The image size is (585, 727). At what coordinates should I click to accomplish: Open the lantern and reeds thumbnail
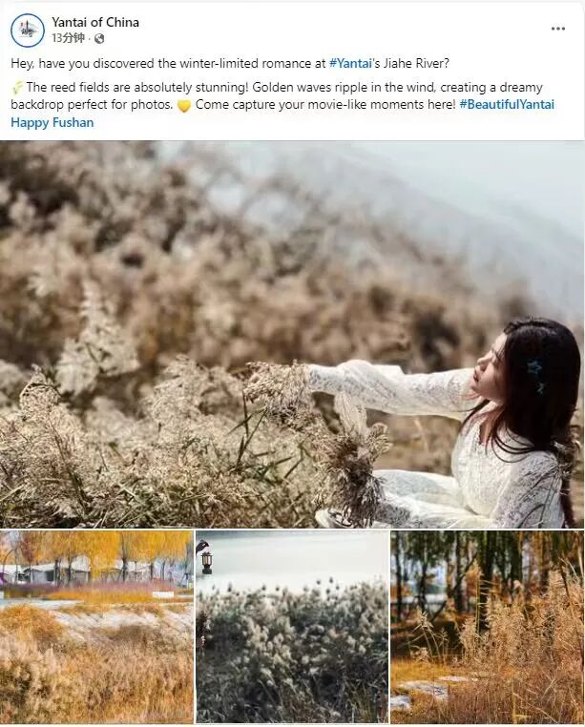pos(292,627)
